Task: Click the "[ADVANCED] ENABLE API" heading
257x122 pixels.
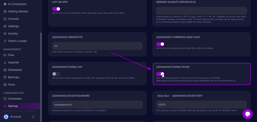Action: pyautogui.click(x=67, y=67)
